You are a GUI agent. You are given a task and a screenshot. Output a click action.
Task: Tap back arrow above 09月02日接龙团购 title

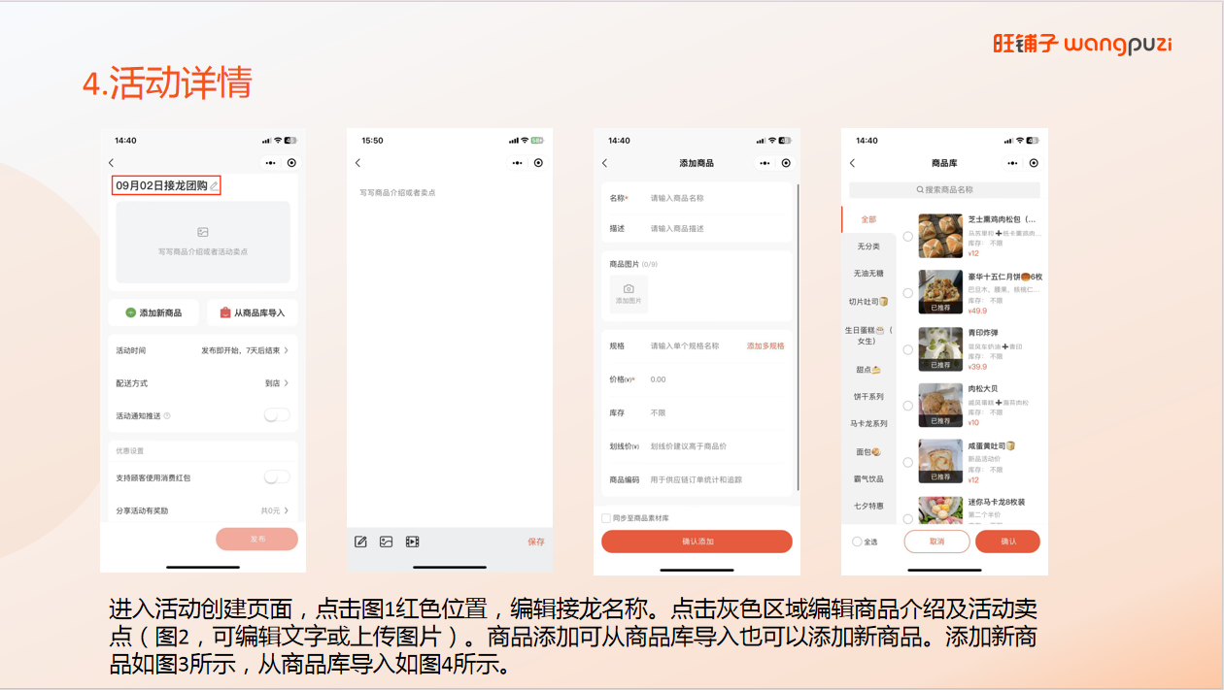click(x=111, y=163)
